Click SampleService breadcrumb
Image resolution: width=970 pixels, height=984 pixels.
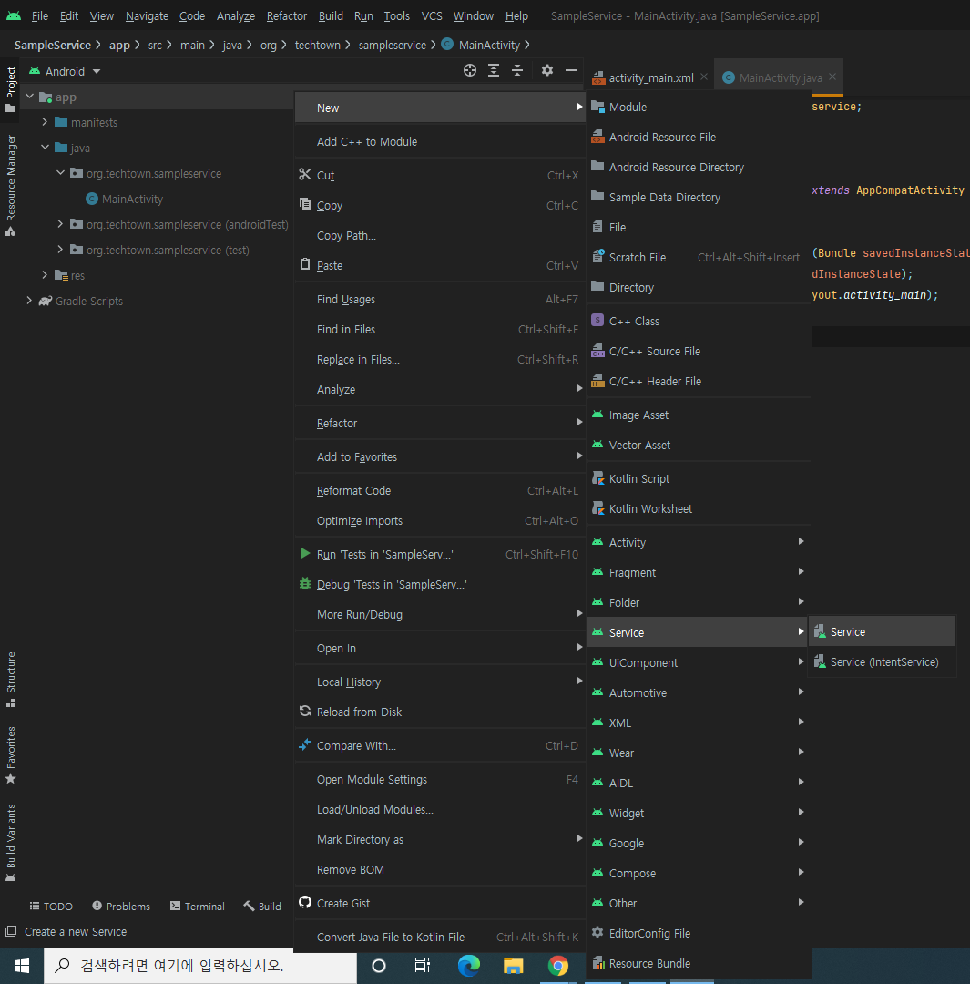[53, 46]
